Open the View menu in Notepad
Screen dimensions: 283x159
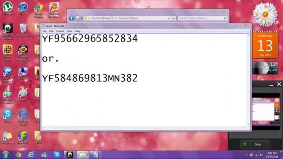[x=70, y=31]
